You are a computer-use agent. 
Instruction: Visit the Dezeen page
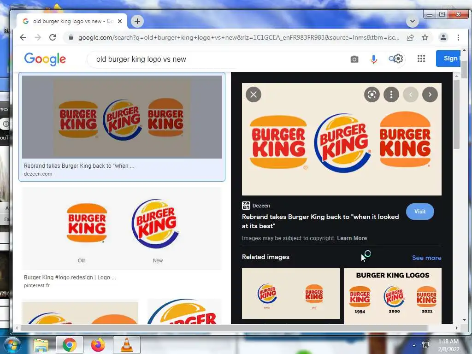pyautogui.click(x=420, y=212)
